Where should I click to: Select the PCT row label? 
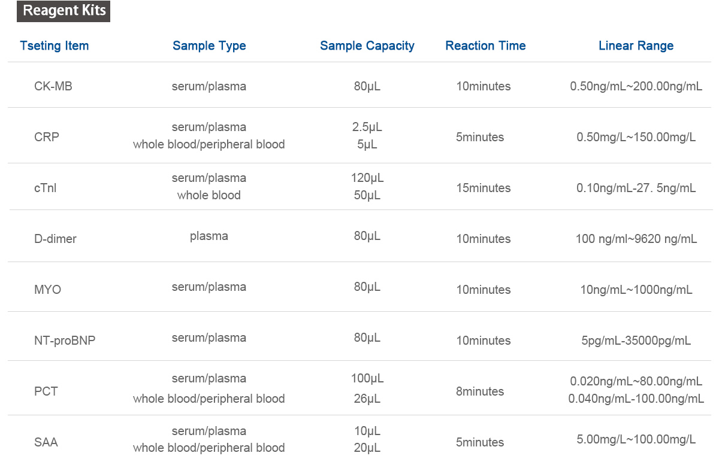[x=46, y=391]
